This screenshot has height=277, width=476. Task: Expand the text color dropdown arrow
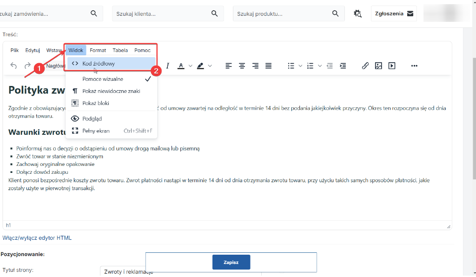[x=190, y=66]
